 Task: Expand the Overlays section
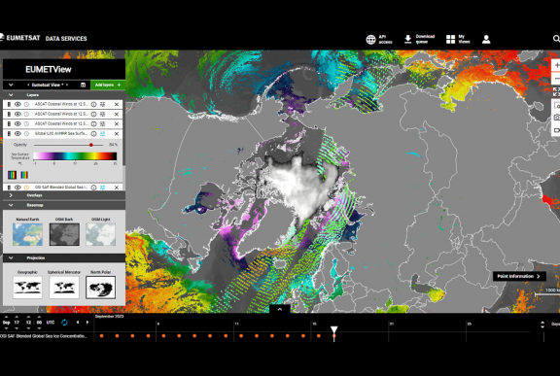[x=11, y=195]
